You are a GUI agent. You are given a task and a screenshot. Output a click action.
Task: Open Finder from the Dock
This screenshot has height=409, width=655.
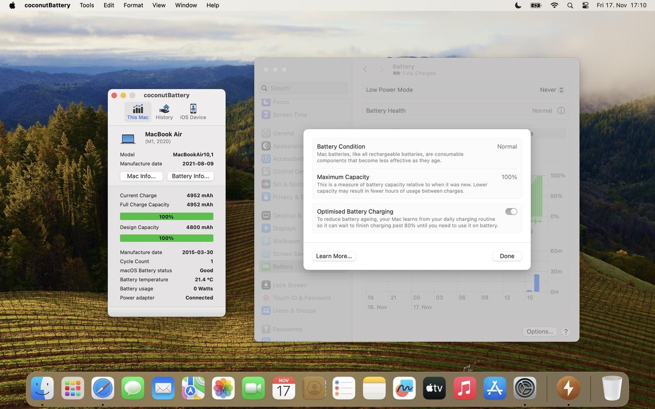pyautogui.click(x=42, y=388)
